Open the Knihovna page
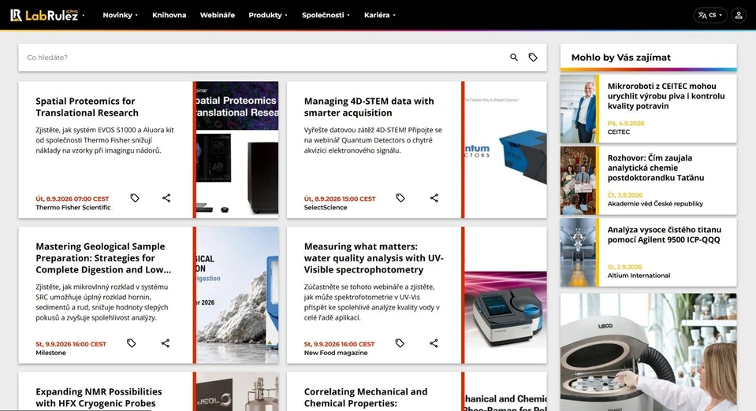Image resolution: width=756 pixels, height=411 pixels. [169, 15]
